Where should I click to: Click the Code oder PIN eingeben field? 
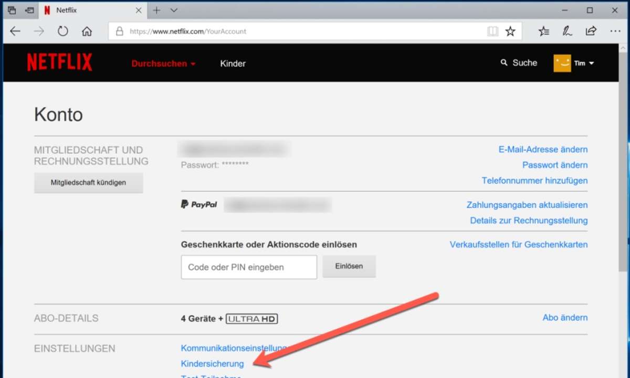249,267
